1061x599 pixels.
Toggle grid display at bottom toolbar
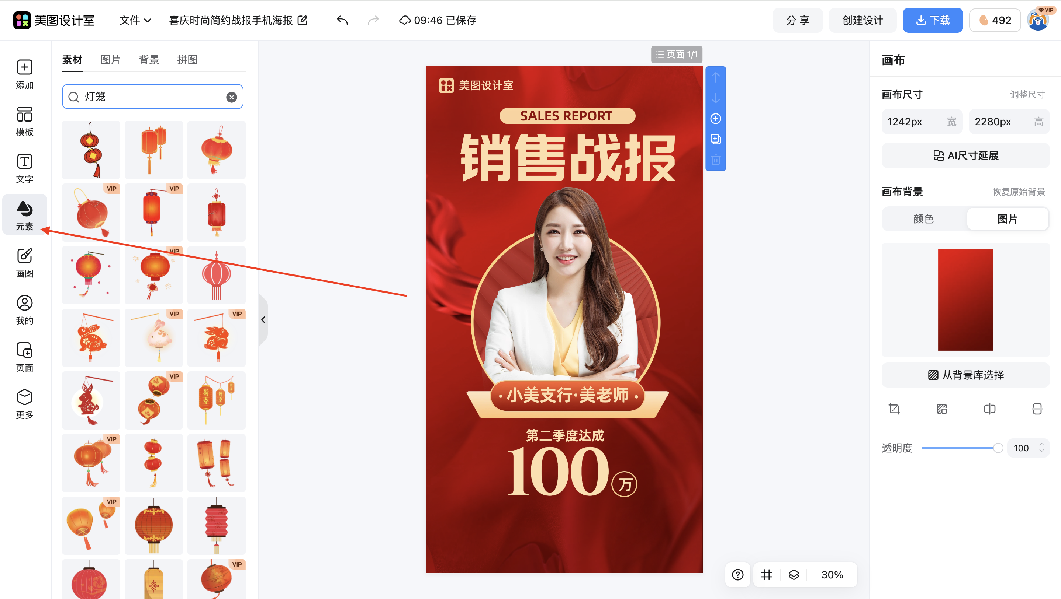coord(766,574)
